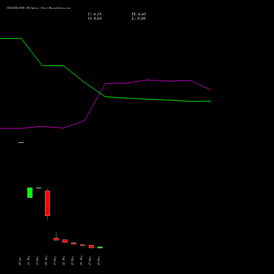
Task: Select the 21 May date label
Action: (x=55, y=261)
